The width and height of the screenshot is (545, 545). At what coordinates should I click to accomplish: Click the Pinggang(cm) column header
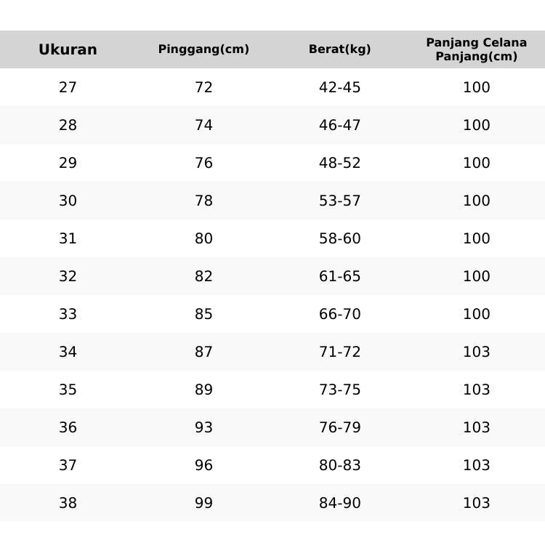pos(203,49)
